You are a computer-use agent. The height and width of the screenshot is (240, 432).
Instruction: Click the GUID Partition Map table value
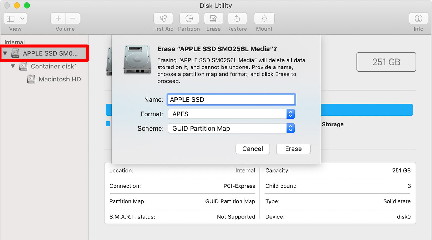(230, 201)
